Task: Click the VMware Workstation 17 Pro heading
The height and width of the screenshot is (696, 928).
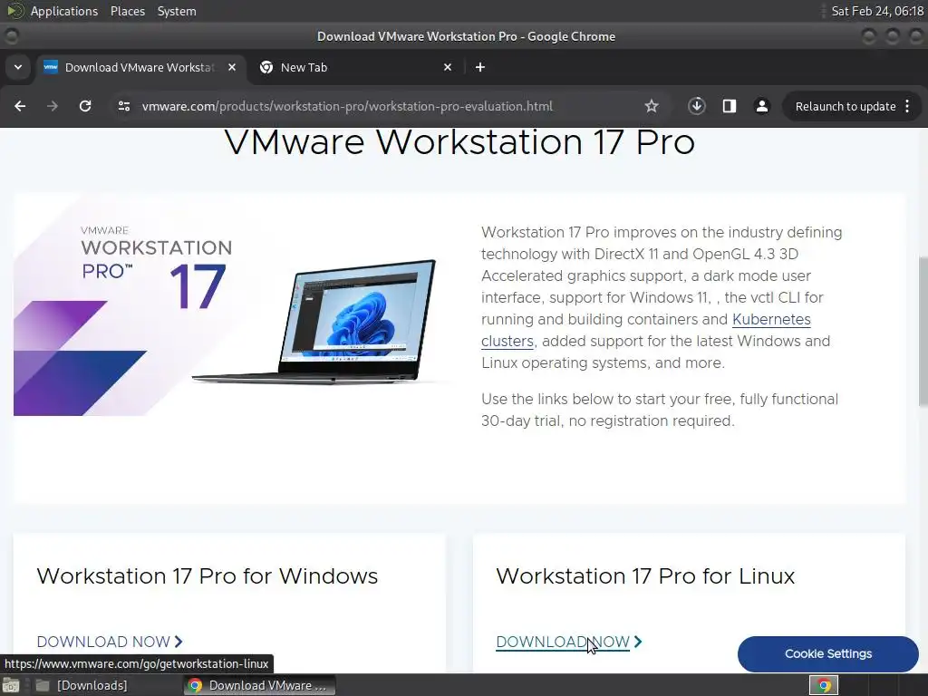Action: coord(459,141)
